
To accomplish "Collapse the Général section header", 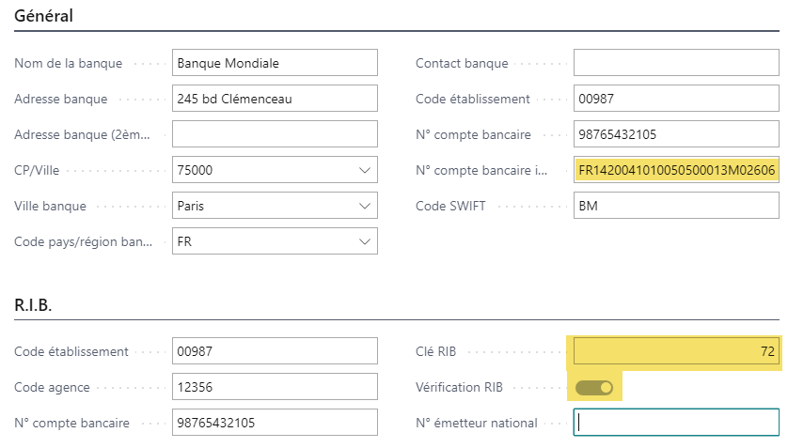I will click(x=44, y=16).
